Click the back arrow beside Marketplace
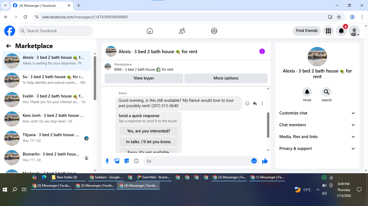Viewport: 368px width, 206px height. coord(9,46)
